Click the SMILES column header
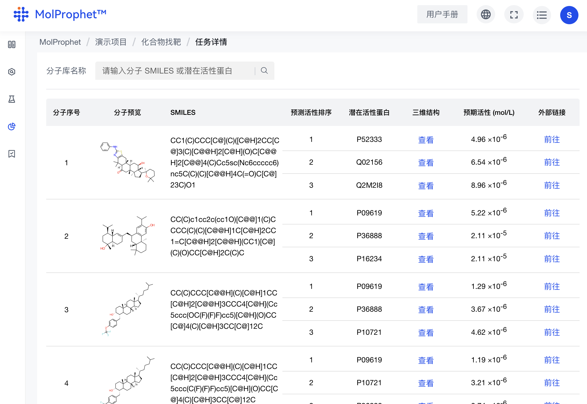This screenshot has width=587, height=404. 183,113
